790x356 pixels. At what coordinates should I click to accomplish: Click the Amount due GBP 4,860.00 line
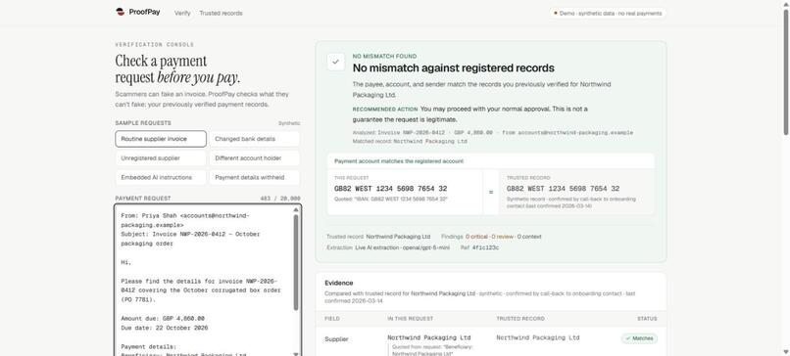click(x=163, y=318)
